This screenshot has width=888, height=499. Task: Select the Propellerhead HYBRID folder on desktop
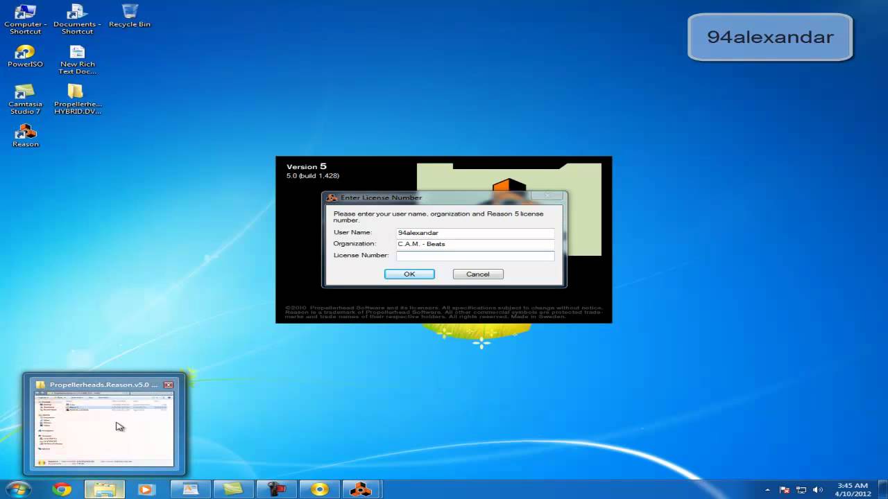pyautogui.click(x=77, y=99)
